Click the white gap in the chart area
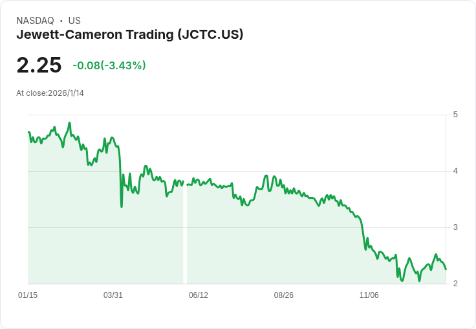The width and height of the screenshot is (476, 329). (x=185, y=233)
